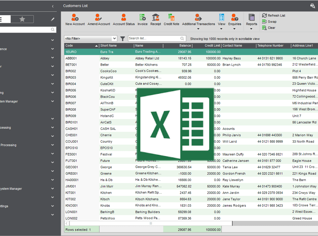
Task: Click Kitsch Kitchens name cell
Action: pos(147,199)
